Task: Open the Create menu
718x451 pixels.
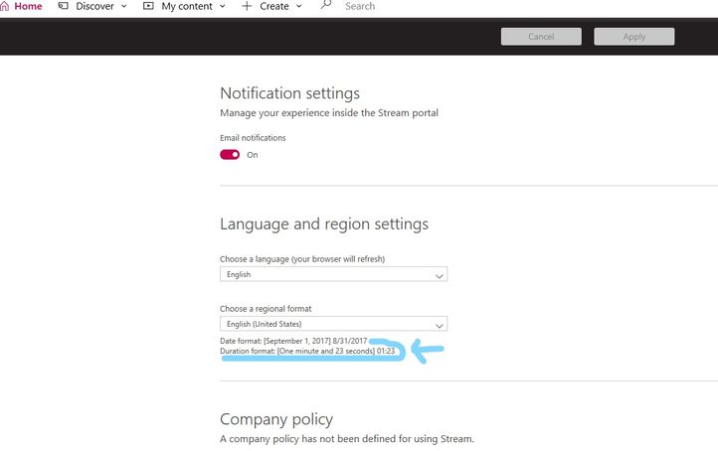Action: pos(272,6)
